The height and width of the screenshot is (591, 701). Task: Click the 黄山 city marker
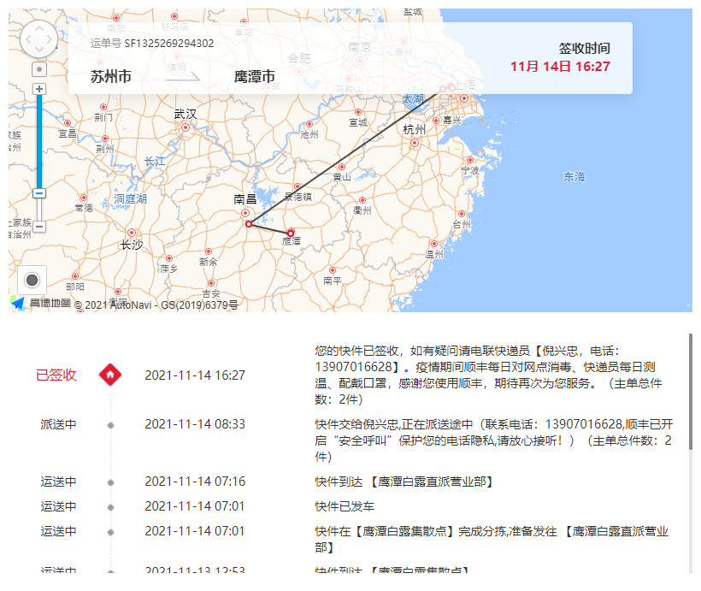(342, 167)
